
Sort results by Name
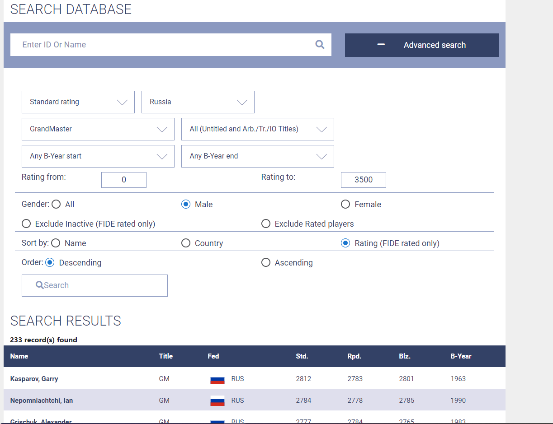point(56,243)
